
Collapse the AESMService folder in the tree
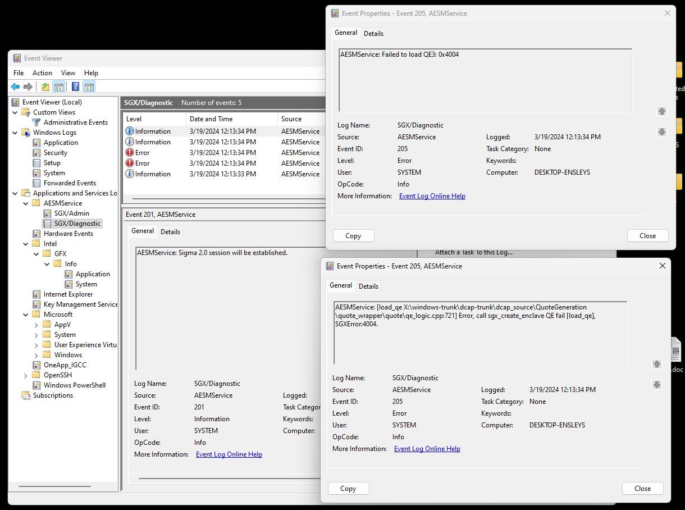(26, 203)
